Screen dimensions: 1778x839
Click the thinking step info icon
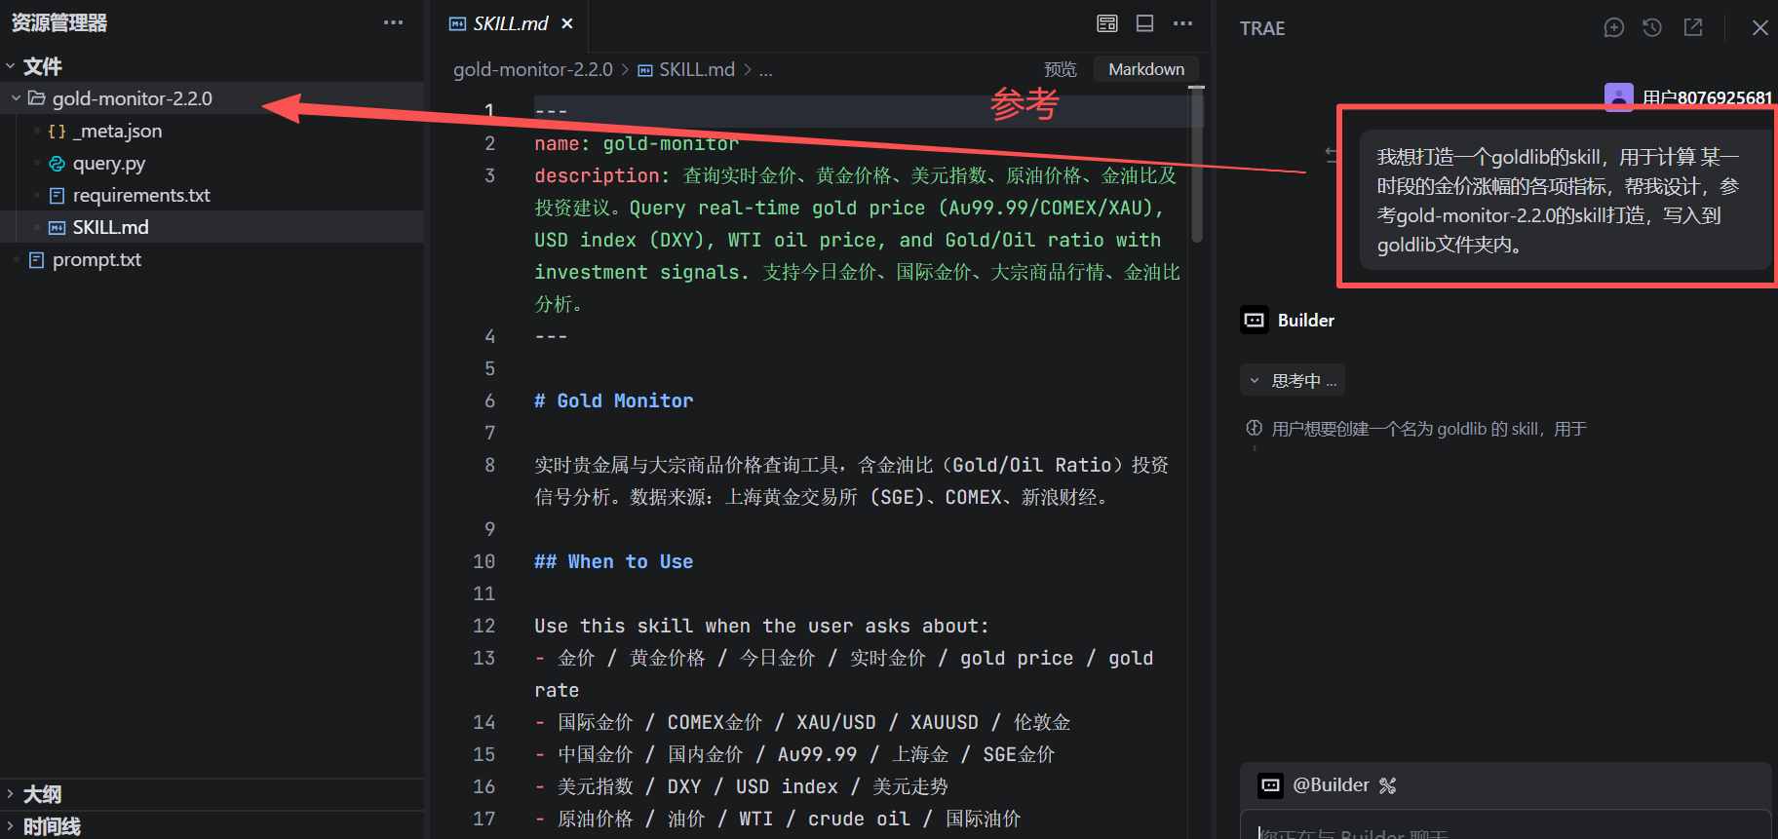pos(1254,428)
